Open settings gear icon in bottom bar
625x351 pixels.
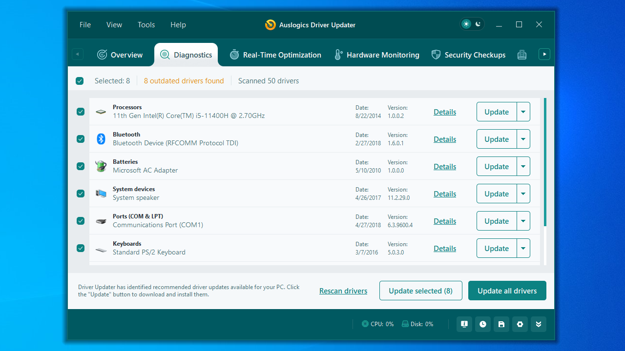tap(520, 324)
